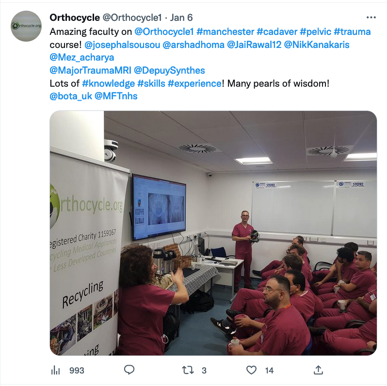The height and width of the screenshot is (386, 387).
Task: Open the #knowledge hashtag
Action: click(108, 83)
